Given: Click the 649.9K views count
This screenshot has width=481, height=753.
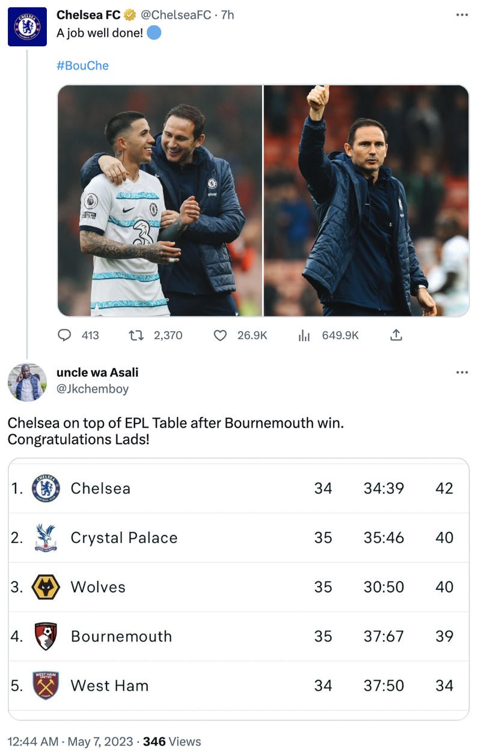Looking at the screenshot, I should 341,336.
